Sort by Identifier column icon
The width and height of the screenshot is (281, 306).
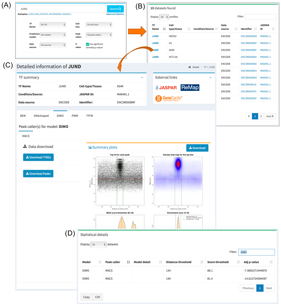tap(256, 29)
